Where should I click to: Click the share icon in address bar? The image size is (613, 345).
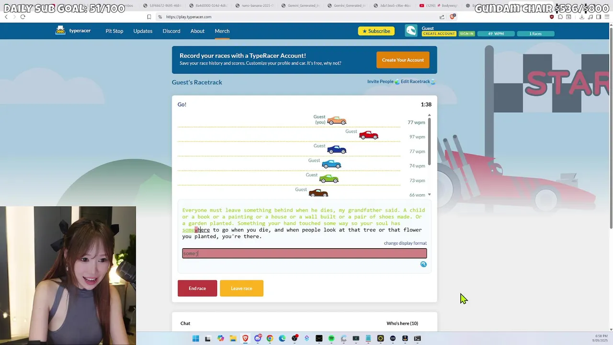[x=442, y=17]
